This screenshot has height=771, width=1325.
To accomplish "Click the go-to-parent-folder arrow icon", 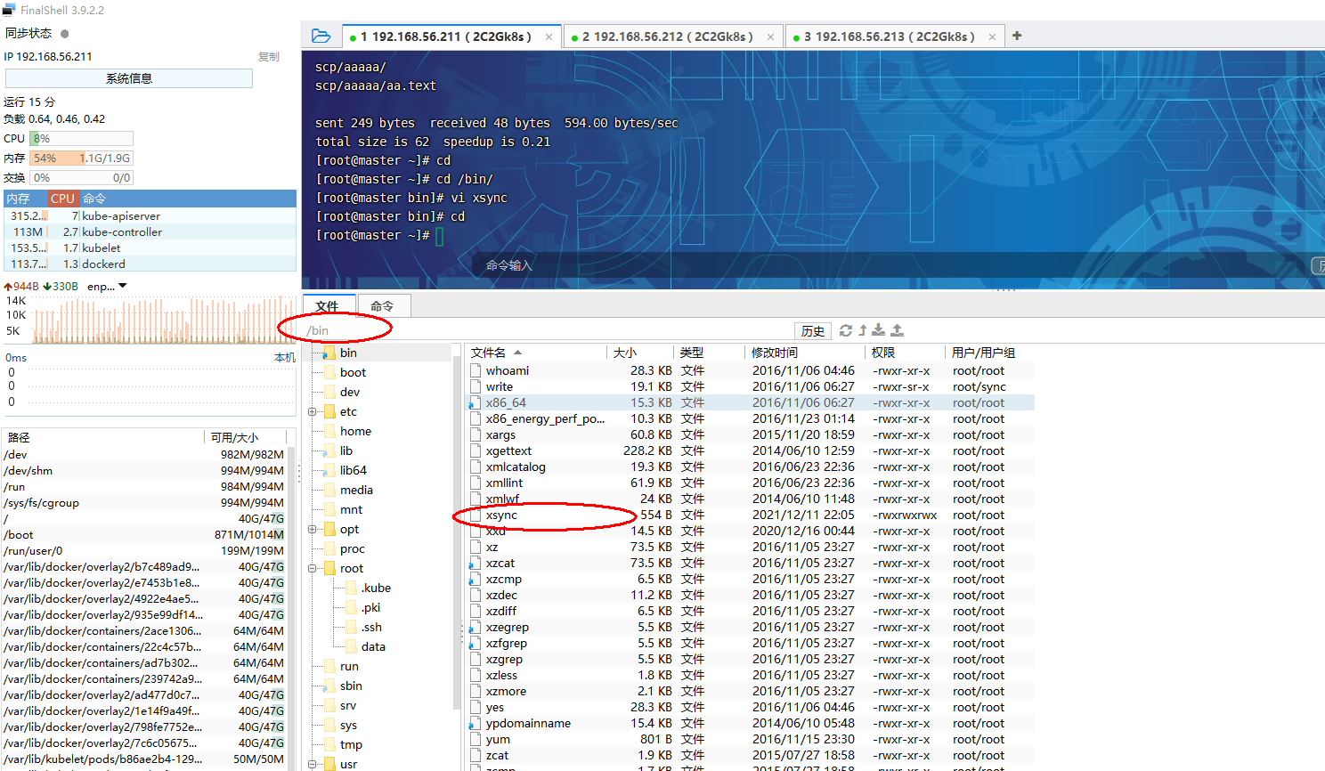I will pyautogui.click(x=863, y=330).
